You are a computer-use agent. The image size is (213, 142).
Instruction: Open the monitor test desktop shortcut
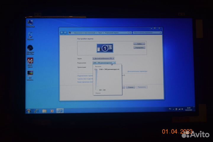(x=30, y=73)
